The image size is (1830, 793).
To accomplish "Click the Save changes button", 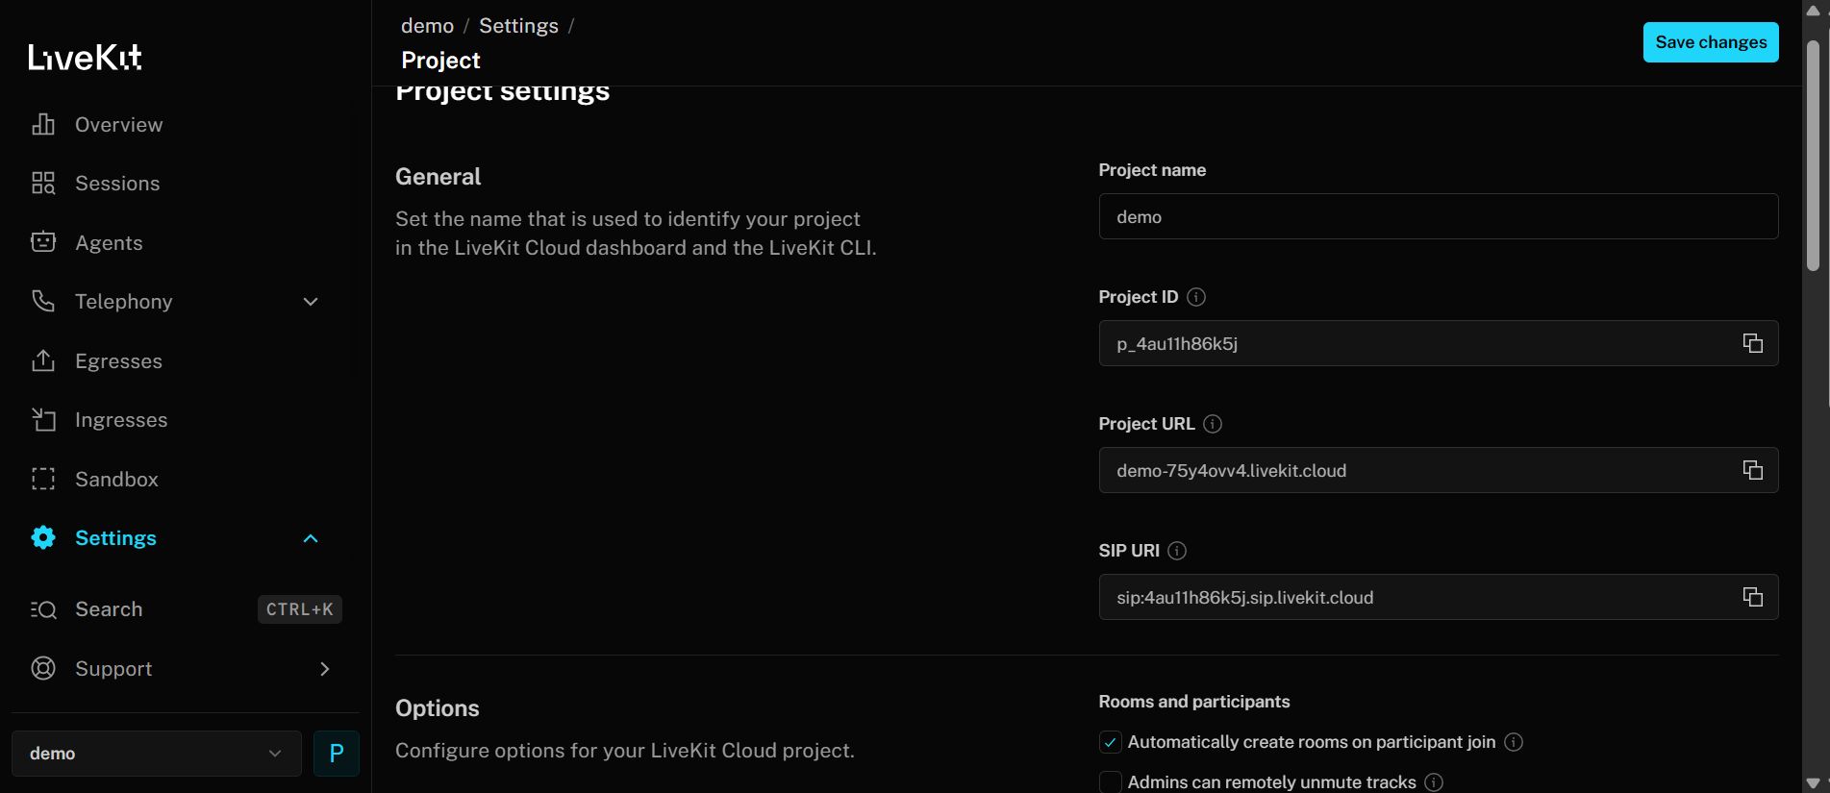I will (x=1710, y=42).
